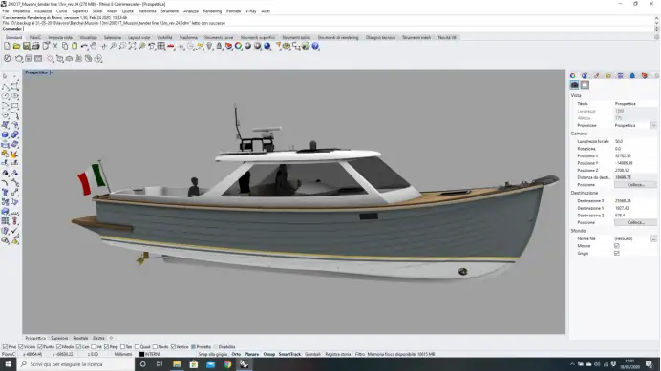Viewport: 661px width, 371px height.
Task: Click the Open file folder icon
Action: pos(16,47)
